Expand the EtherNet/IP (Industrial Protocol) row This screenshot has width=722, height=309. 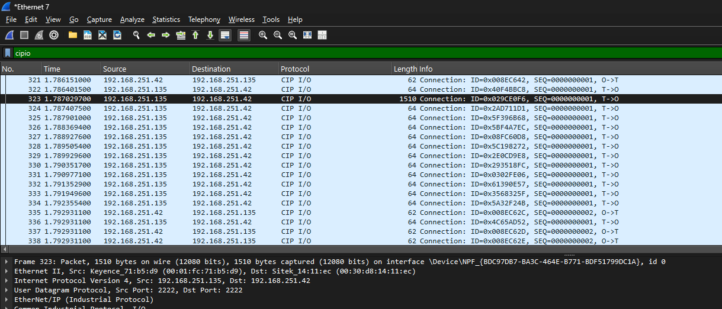7,300
